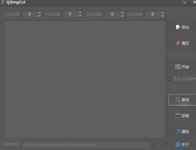Click the 添加 add file icon
Screen dimensions: 196x150
[x=178, y=27]
